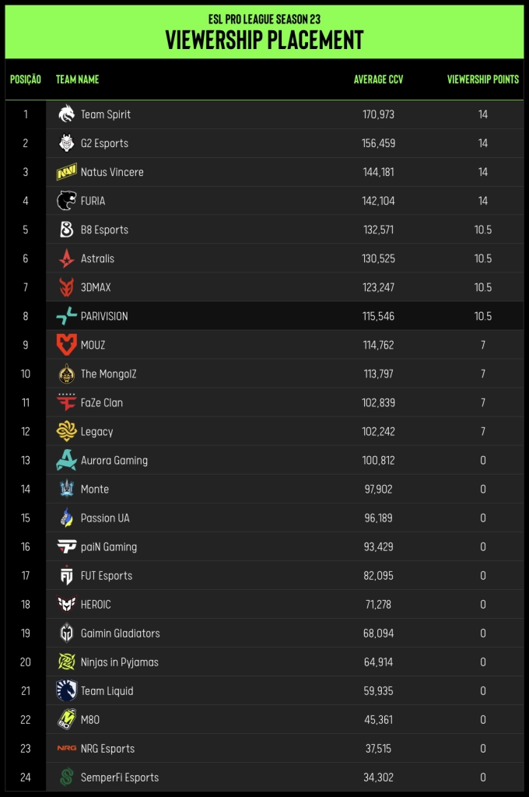Image resolution: width=529 pixels, height=797 pixels.
Task: Select the Astralis red star logo
Action: (66, 258)
